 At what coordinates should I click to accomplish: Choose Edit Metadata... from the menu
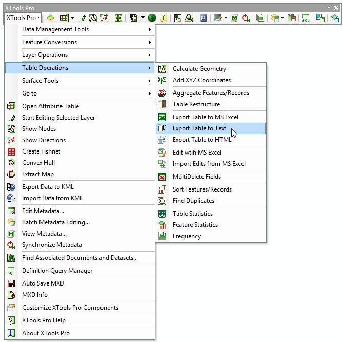(80, 211)
